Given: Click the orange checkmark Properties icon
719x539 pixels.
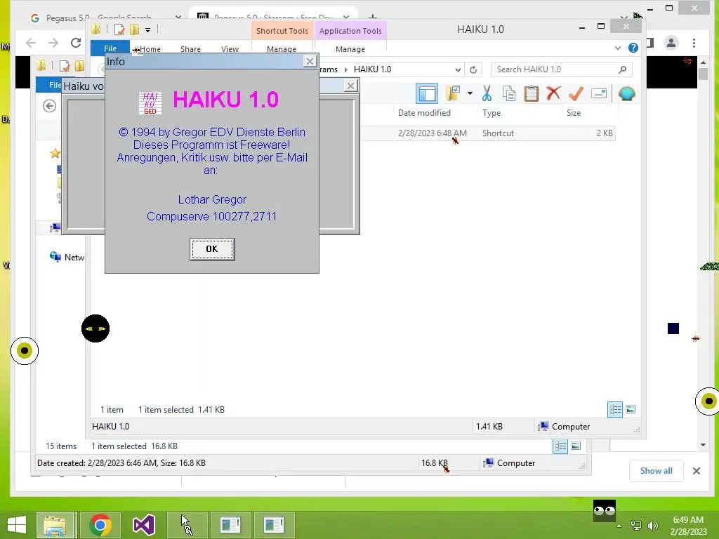Looking at the screenshot, I should coord(576,93).
